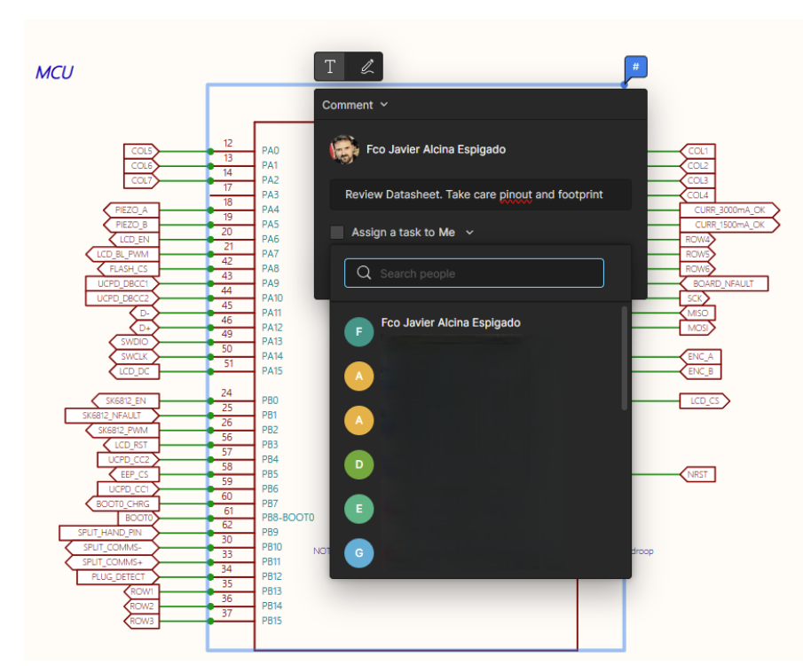This screenshot has width=803, height=666.
Task: Select the green E user avatar
Action: [358, 509]
